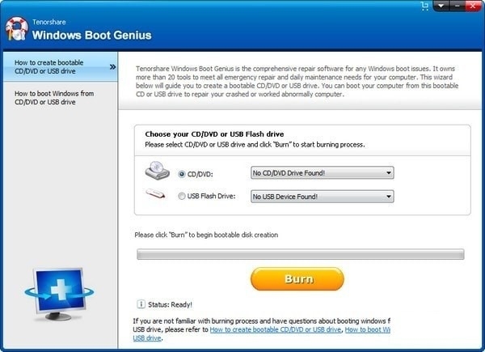Viewport: 485px width, 352px height.
Task: Open the No CD/DVD Drive Found dropdown
Action: [322, 172]
